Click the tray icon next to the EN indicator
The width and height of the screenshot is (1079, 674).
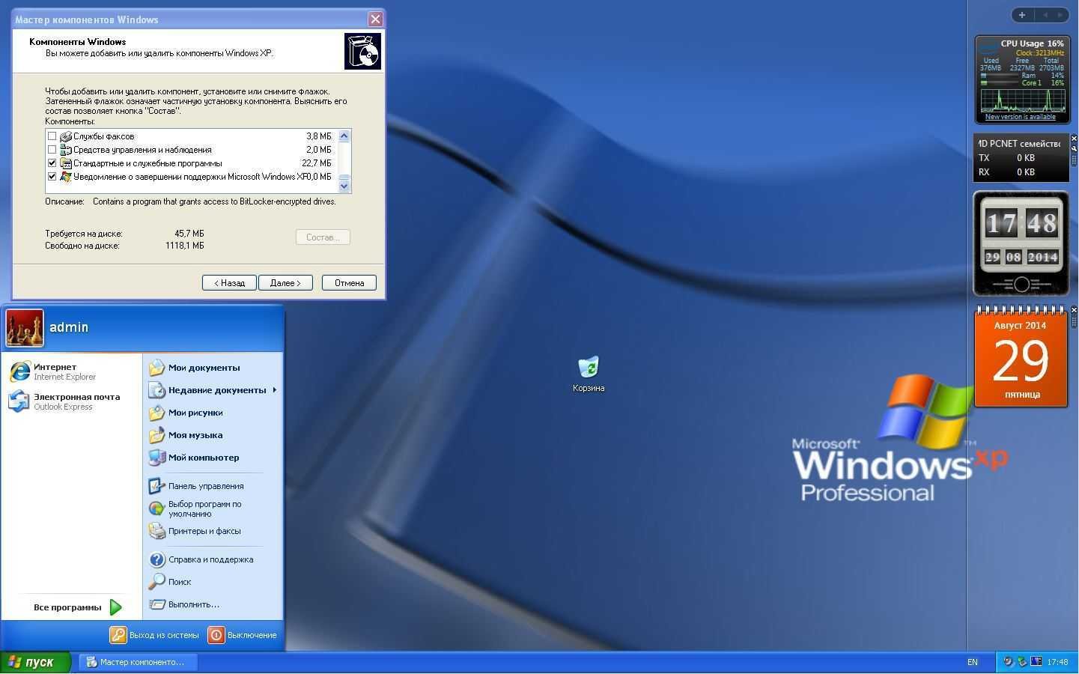(1008, 662)
